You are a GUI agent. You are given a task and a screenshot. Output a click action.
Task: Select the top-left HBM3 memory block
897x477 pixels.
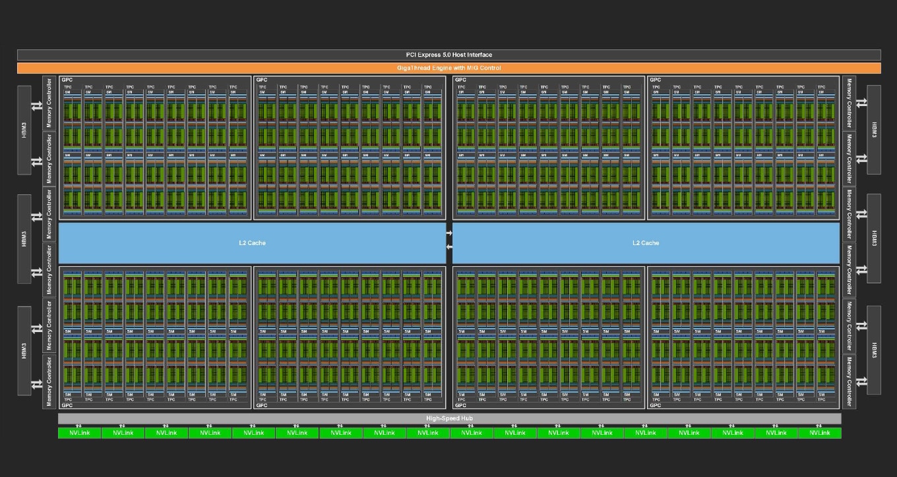point(24,130)
